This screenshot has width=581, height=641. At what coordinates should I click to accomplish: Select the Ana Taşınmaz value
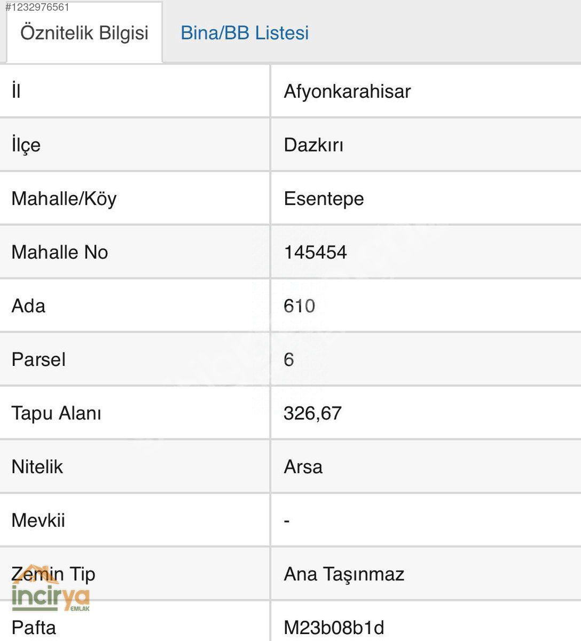(344, 574)
